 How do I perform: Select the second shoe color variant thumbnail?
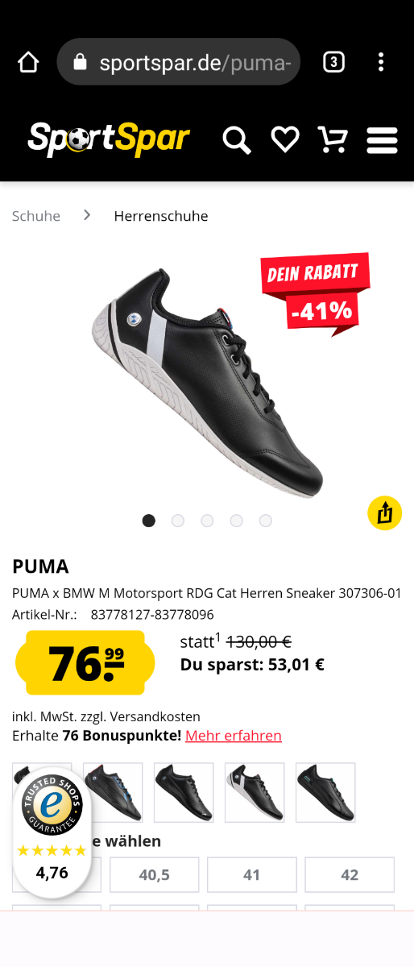tap(113, 792)
